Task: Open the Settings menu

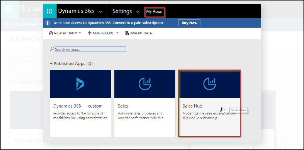Action: (x=122, y=11)
